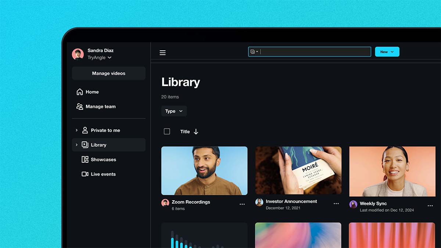This screenshot has width=441, height=248.
Task: Open the bar chart thumbnail
Action: pos(204,235)
